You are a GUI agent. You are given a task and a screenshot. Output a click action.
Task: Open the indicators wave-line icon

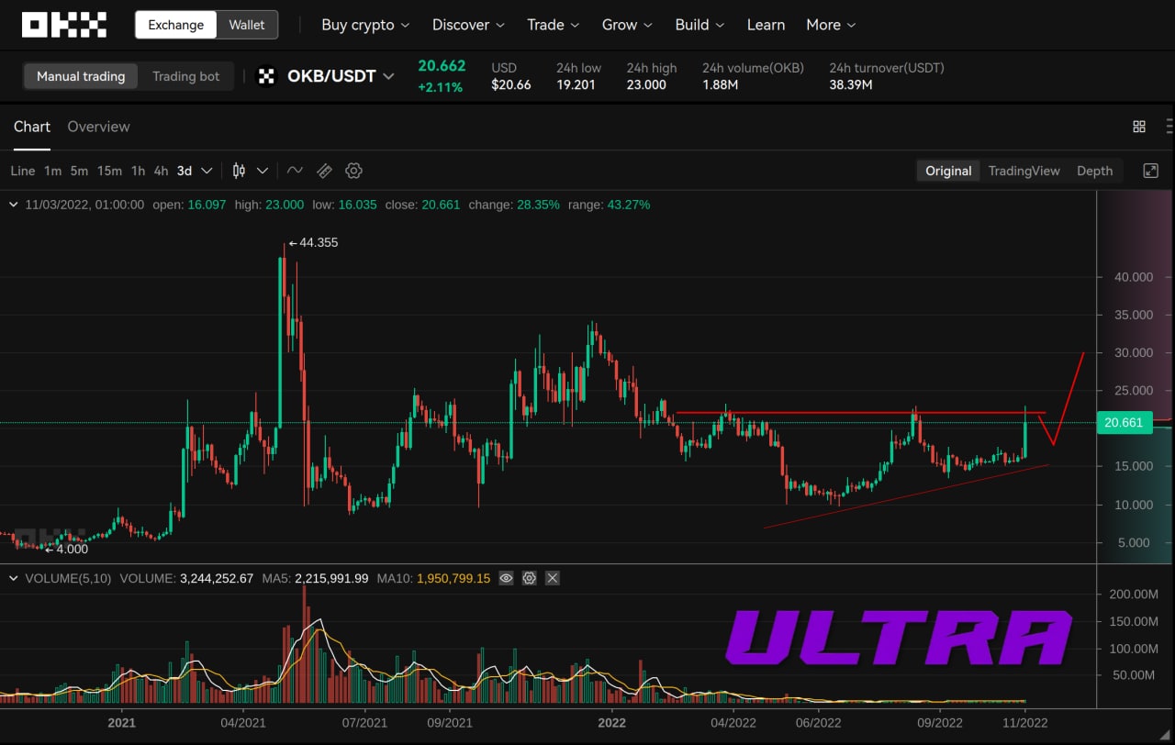[295, 171]
